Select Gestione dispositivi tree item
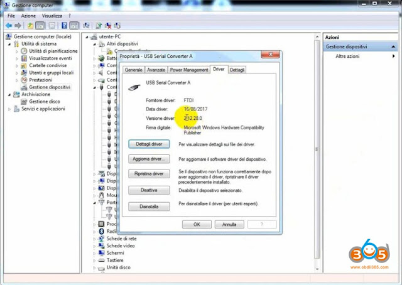Screen dimensions: 402x285 50,87
